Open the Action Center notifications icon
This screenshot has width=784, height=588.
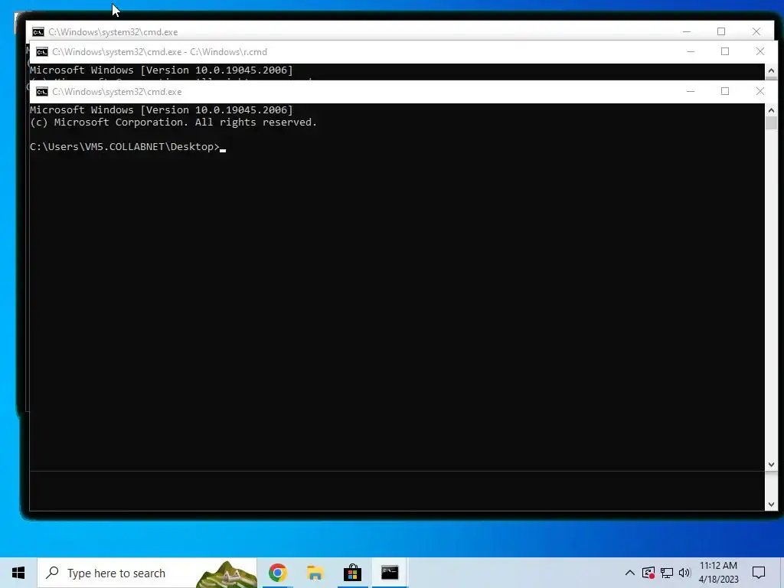tap(759, 573)
